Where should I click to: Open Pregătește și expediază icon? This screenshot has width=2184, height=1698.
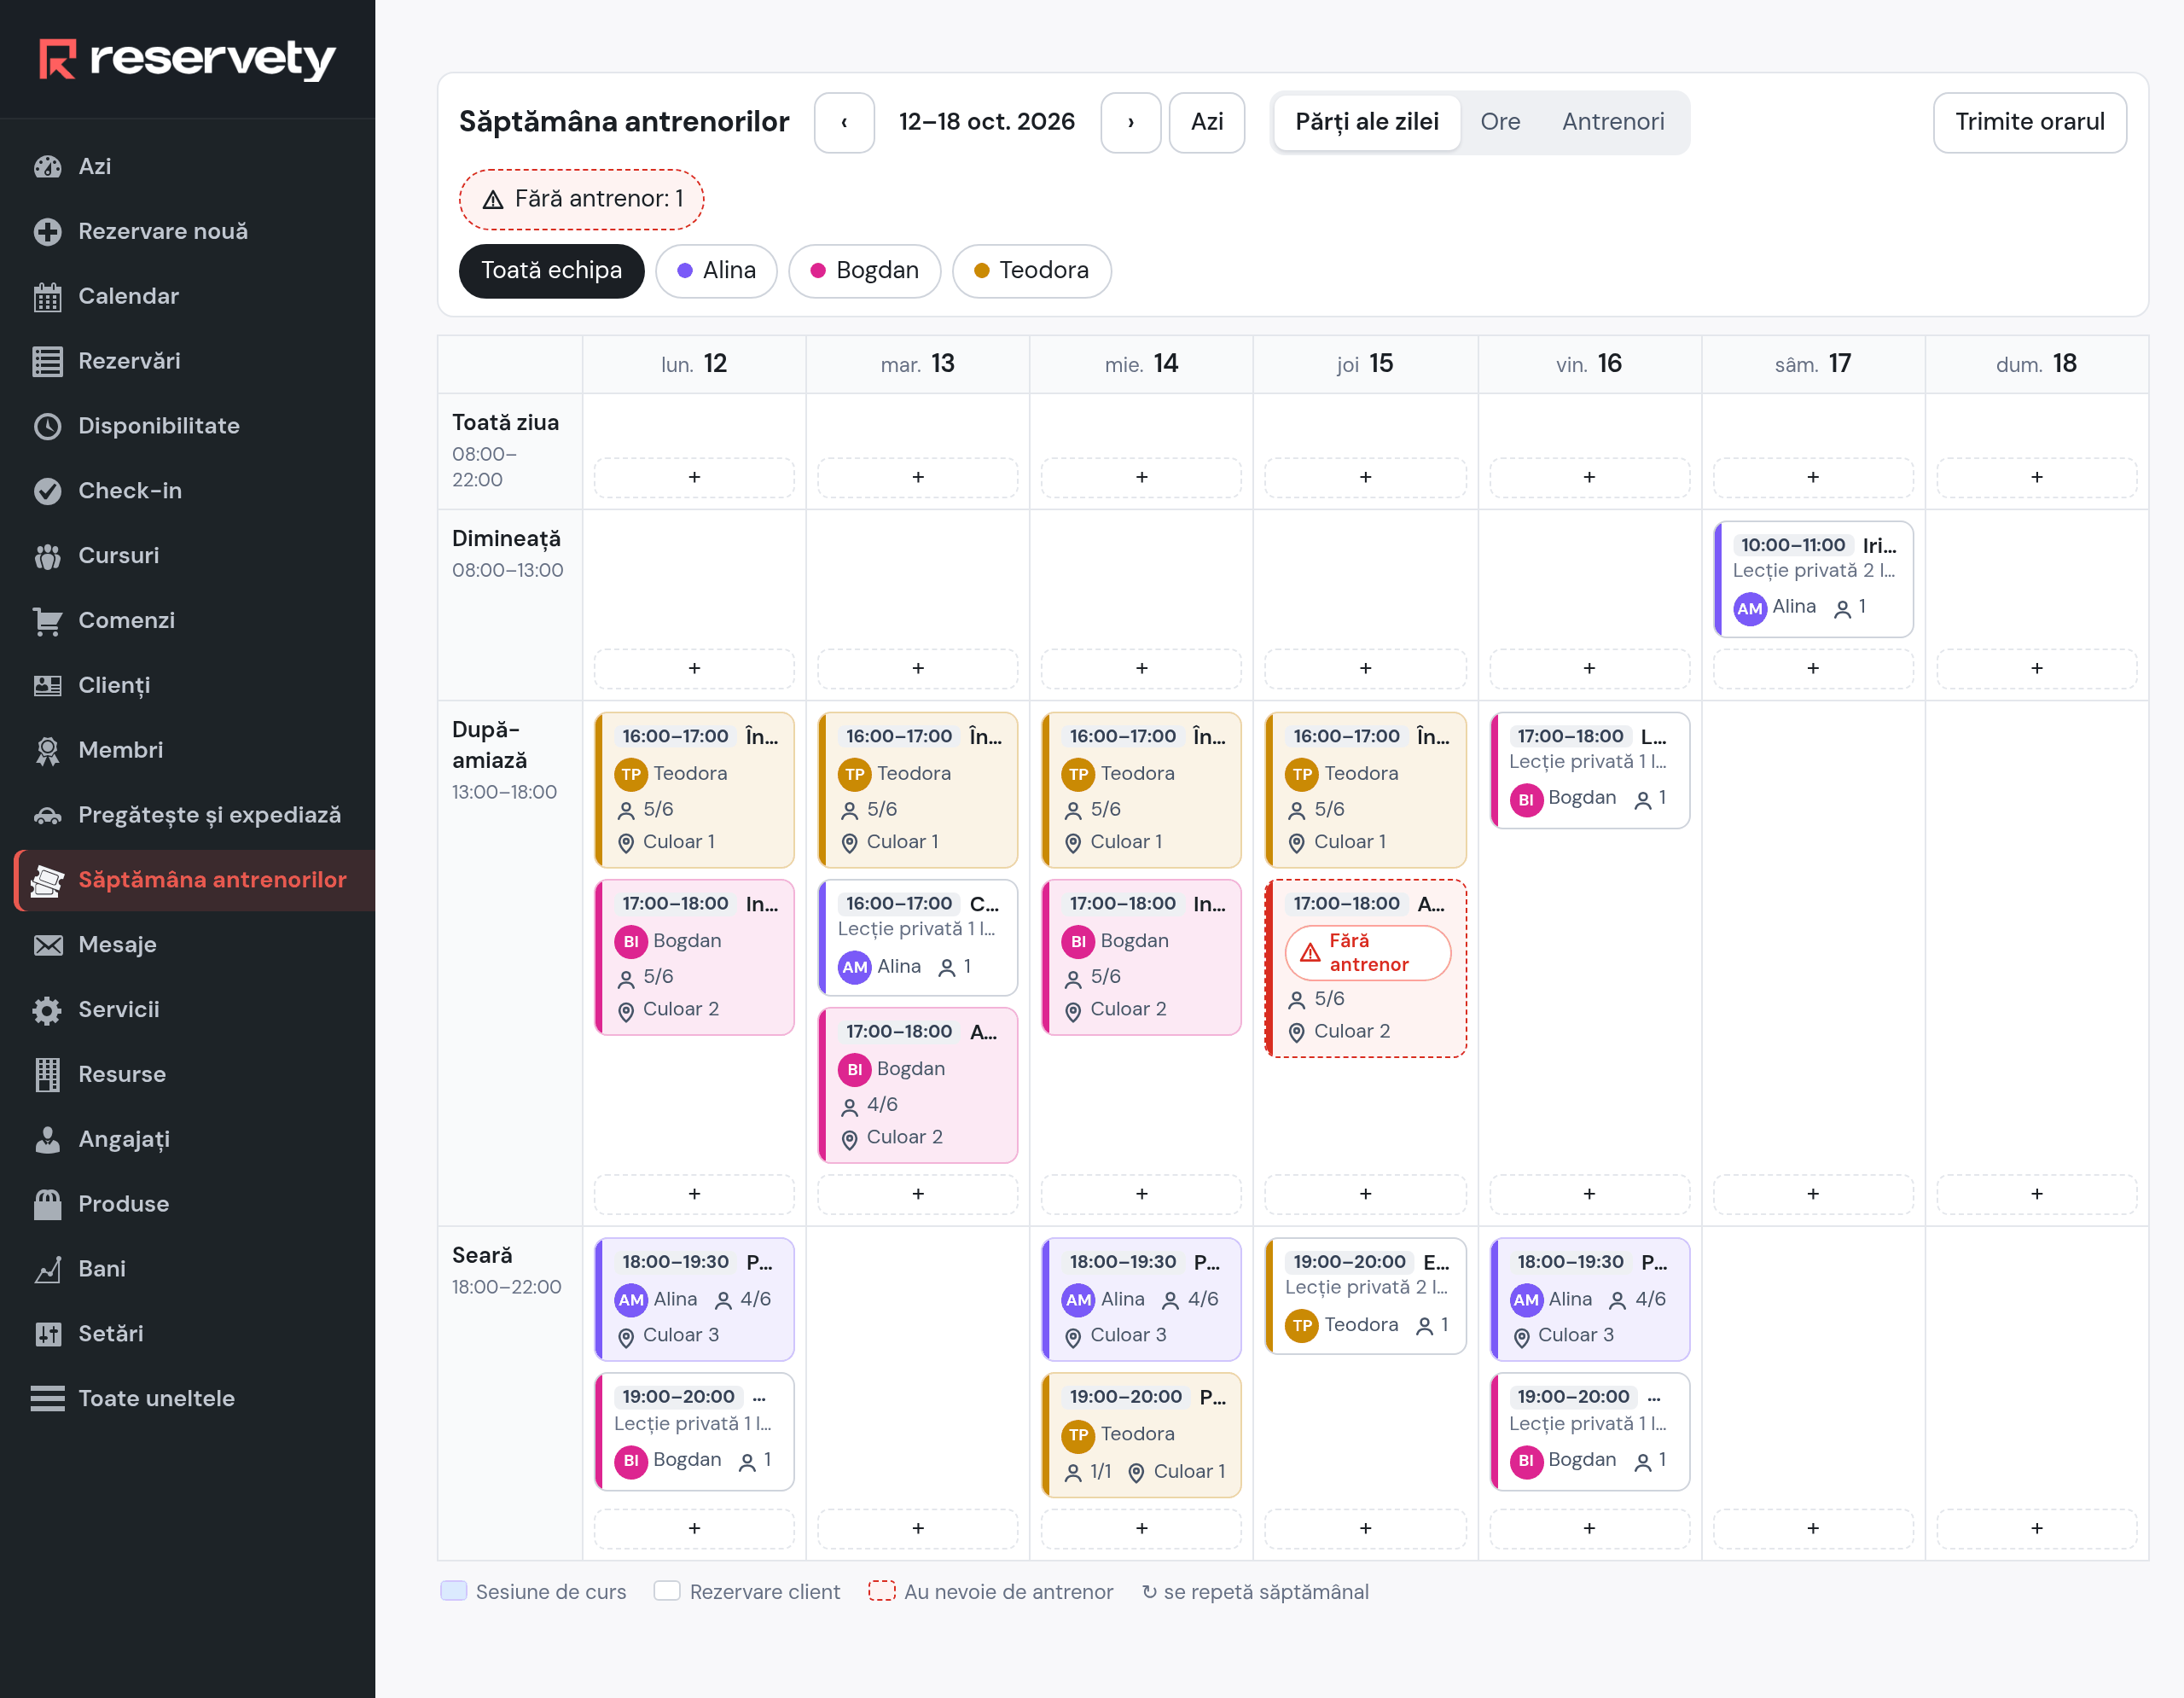coord(47,815)
